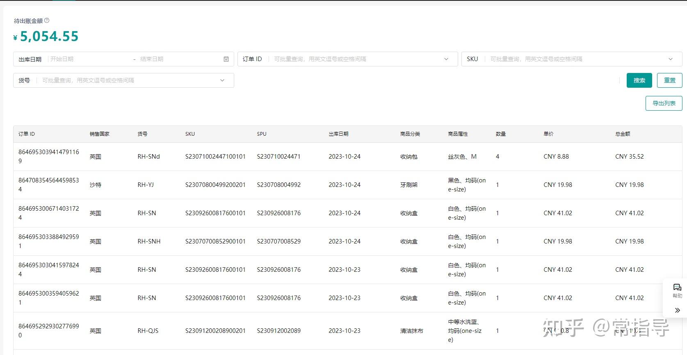
Task: Click the 沙特 country cell
Action: (x=96, y=185)
